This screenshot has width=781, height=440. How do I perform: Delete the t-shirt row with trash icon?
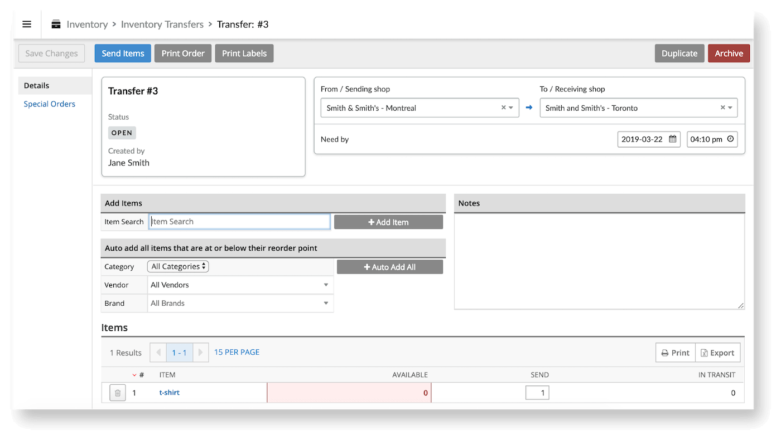coord(118,393)
